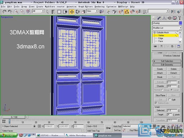This screenshot has width=184, height=138.
Task: Select the Local normal radio button
Action: (172, 90)
